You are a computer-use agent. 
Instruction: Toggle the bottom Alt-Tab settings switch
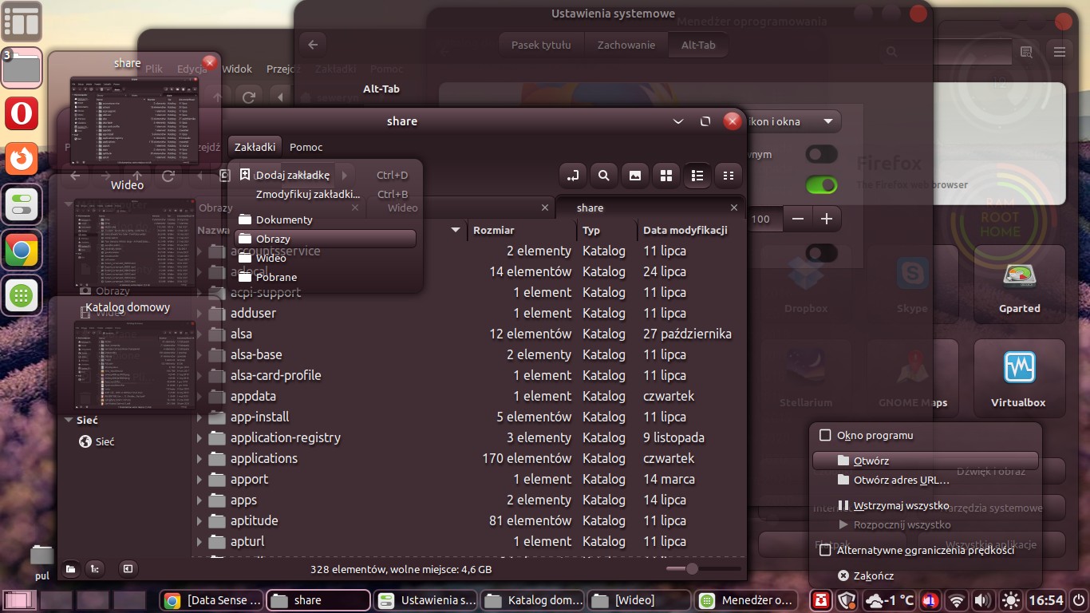821,253
